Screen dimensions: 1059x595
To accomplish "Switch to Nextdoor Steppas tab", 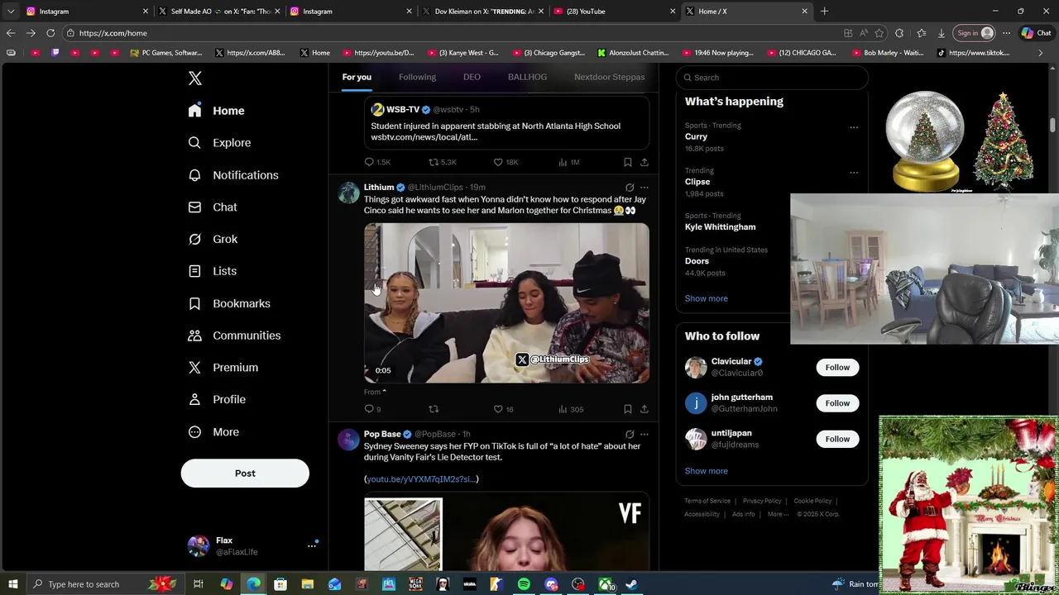I will (610, 77).
